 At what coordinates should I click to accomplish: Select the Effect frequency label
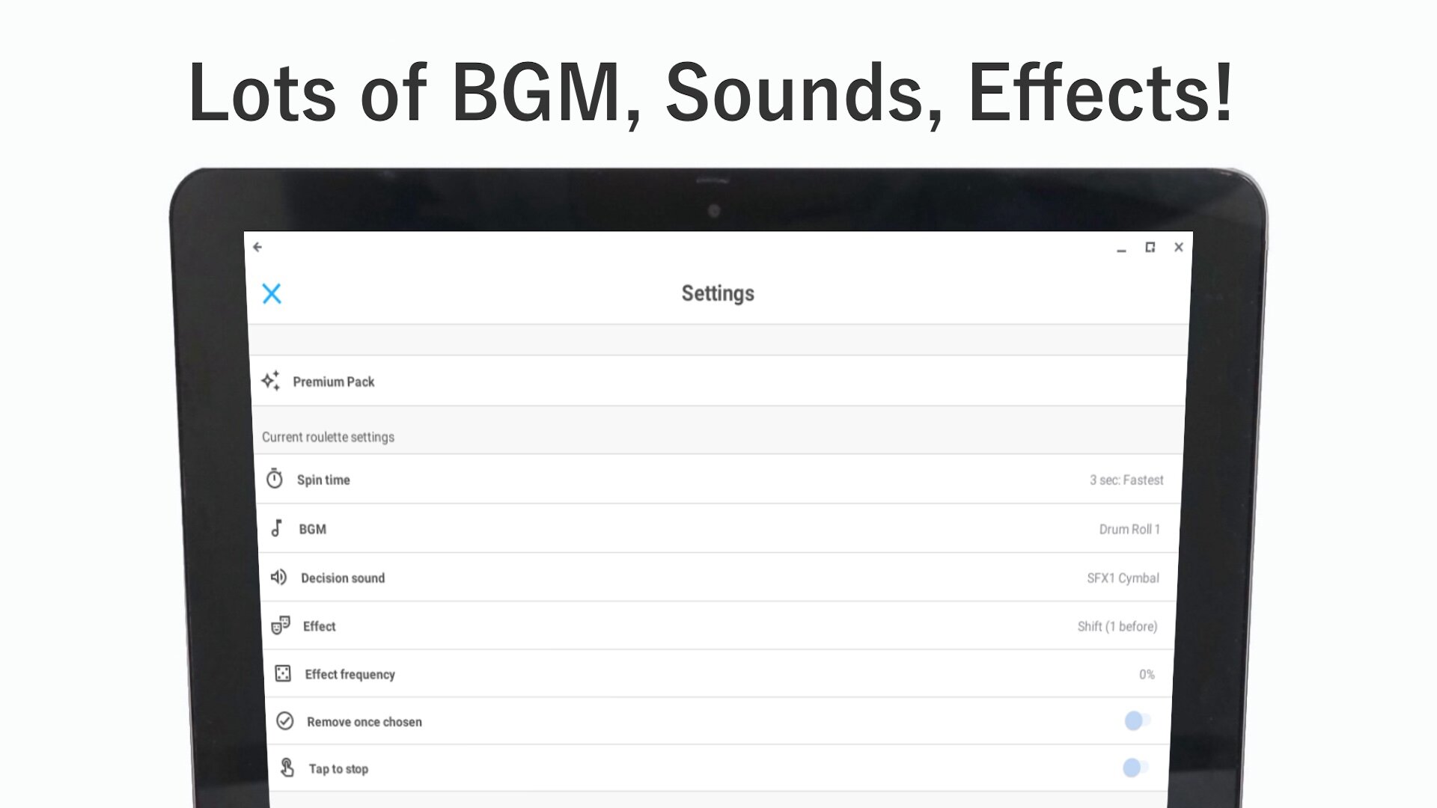(350, 674)
